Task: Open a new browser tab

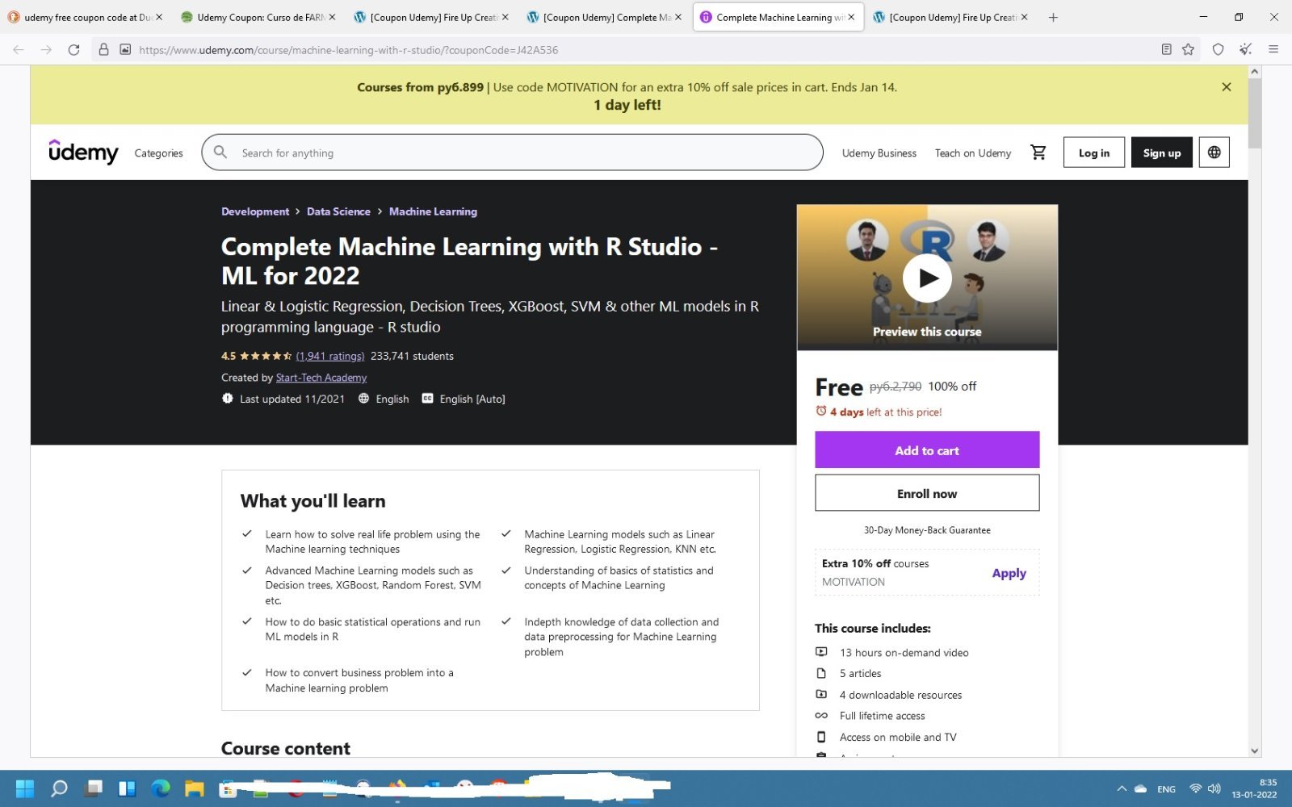Action: [1053, 17]
